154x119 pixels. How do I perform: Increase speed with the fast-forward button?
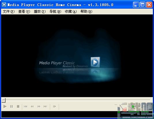pos(39,106)
